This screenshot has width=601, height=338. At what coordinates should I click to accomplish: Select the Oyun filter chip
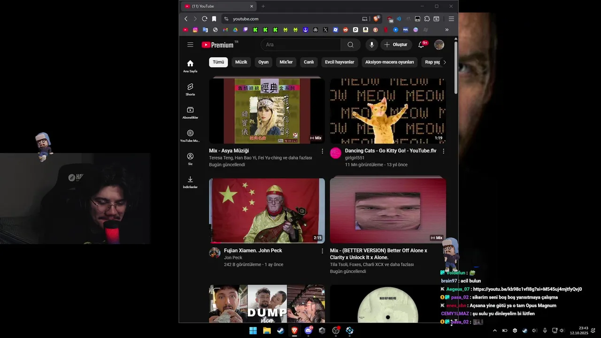[x=263, y=62]
